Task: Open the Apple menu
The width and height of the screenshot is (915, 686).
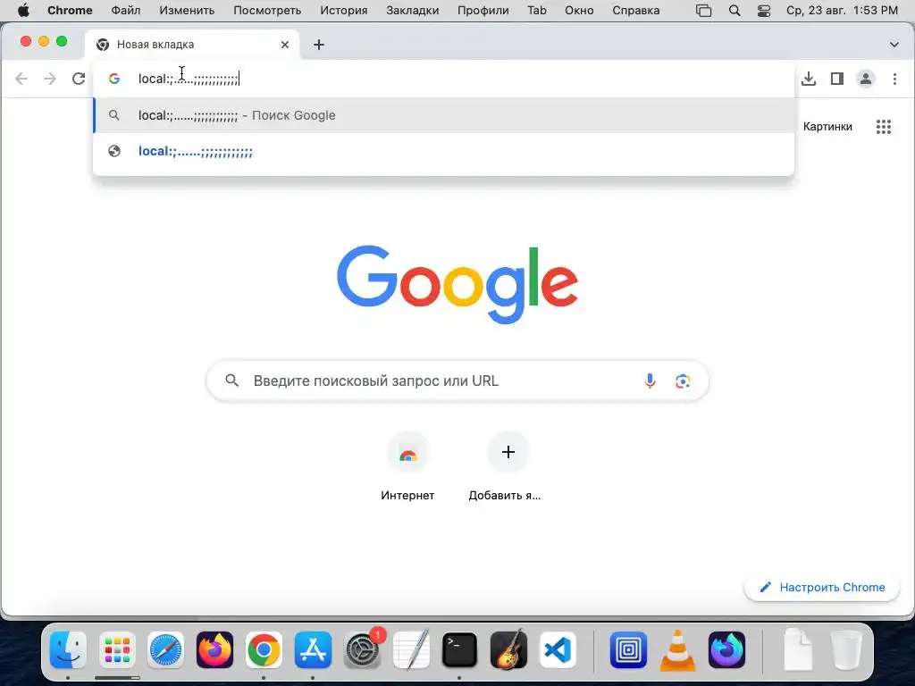Action: pos(23,11)
